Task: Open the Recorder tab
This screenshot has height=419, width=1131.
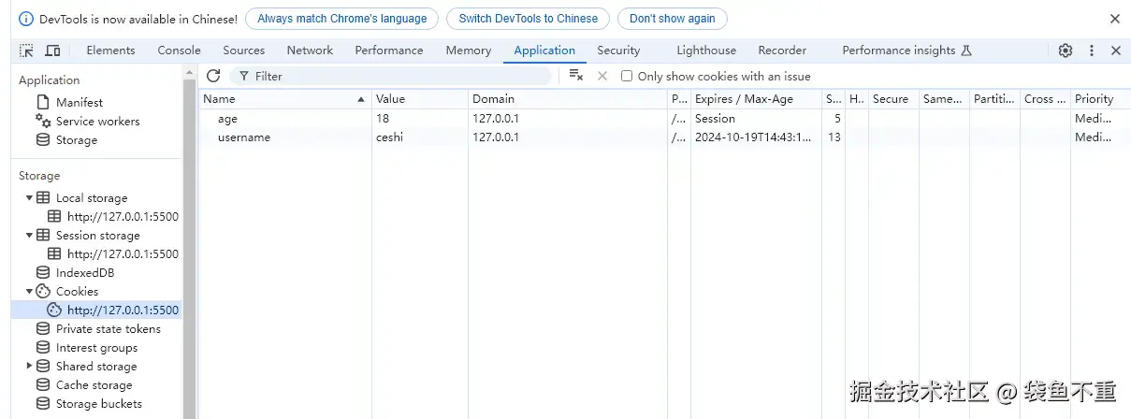Action: click(782, 51)
